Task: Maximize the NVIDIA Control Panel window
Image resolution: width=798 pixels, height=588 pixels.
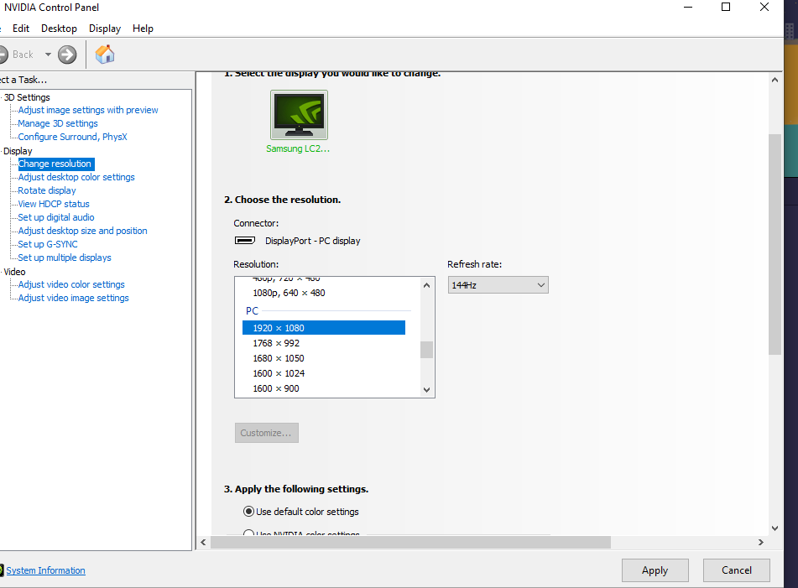Action: [x=726, y=7]
